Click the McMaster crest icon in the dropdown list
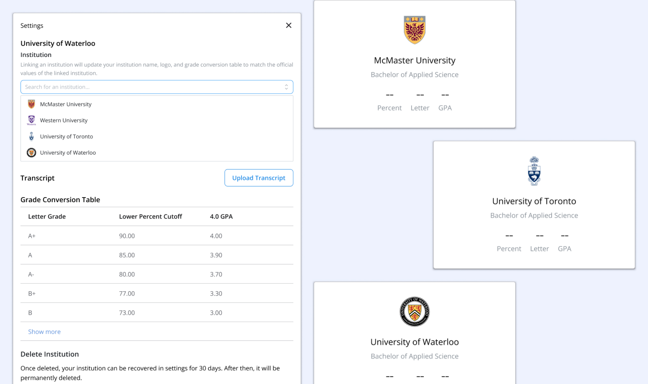The height and width of the screenshot is (384, 648). pos(31,104)
